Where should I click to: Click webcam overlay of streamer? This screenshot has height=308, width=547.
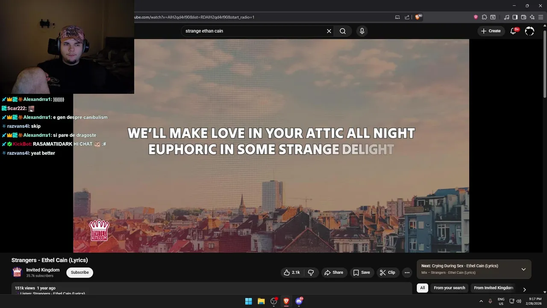(x=67, y=47)
